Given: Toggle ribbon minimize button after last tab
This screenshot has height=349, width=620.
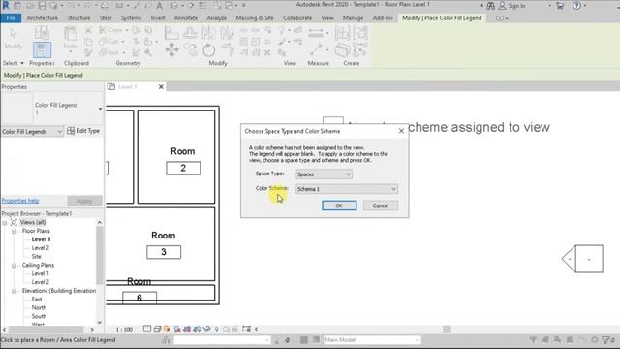Looking at the screenshot, I should coord(502,18).
